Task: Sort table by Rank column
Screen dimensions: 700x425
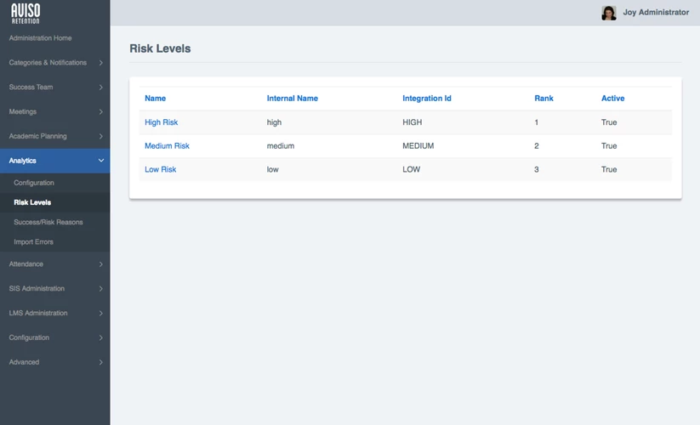Action: tap(543, 99)
